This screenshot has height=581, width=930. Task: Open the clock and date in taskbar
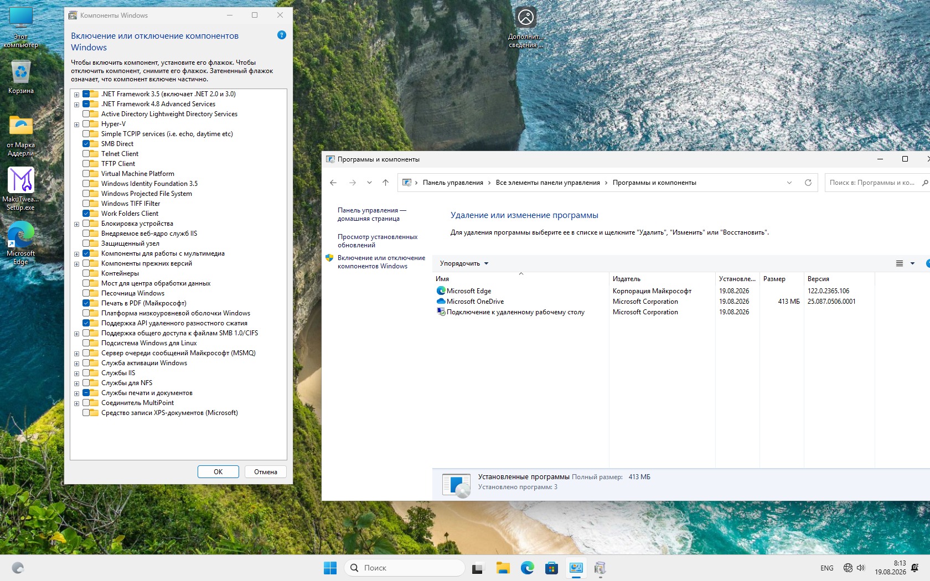click(x=890, y=568)
